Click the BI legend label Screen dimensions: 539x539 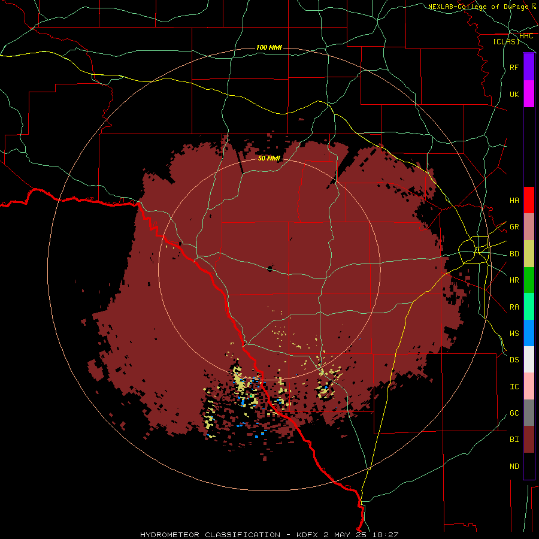pyautogui.click(x=514, y=440)
